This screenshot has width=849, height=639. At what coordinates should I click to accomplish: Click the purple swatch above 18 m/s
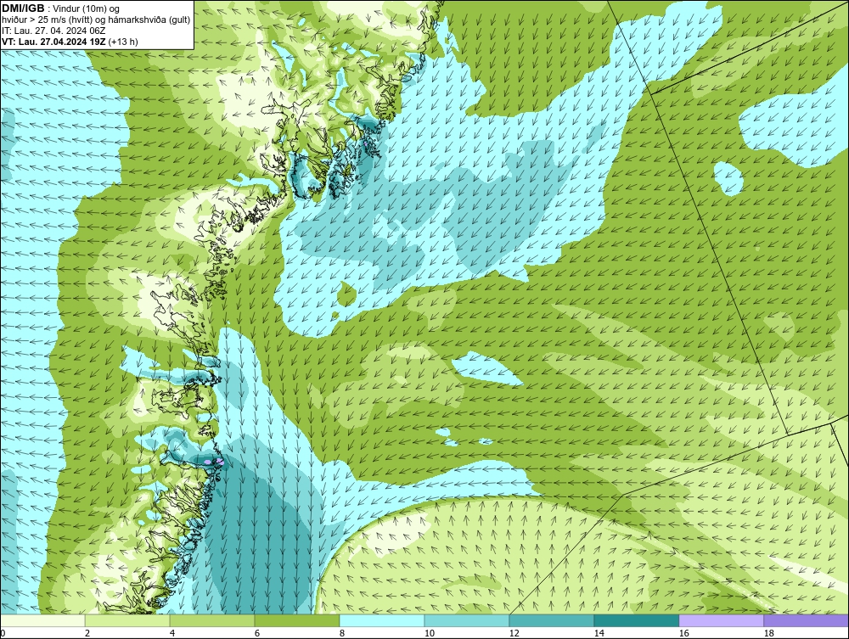point(807,620)
